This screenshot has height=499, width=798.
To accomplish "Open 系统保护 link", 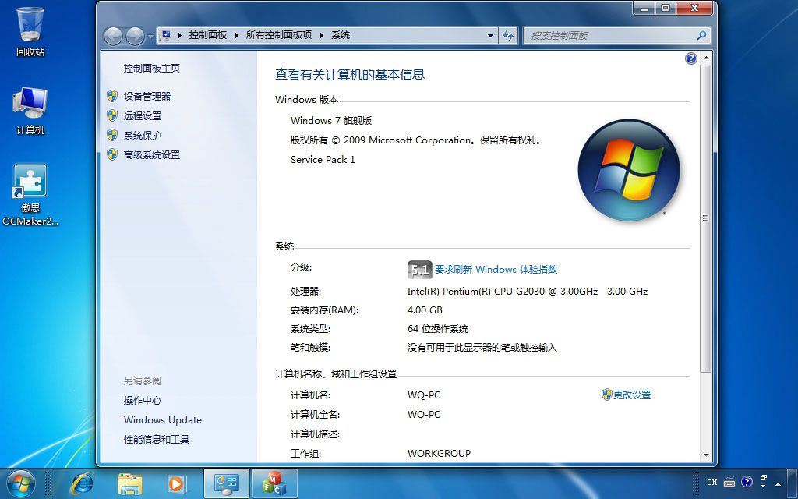I will coord(143,136).
